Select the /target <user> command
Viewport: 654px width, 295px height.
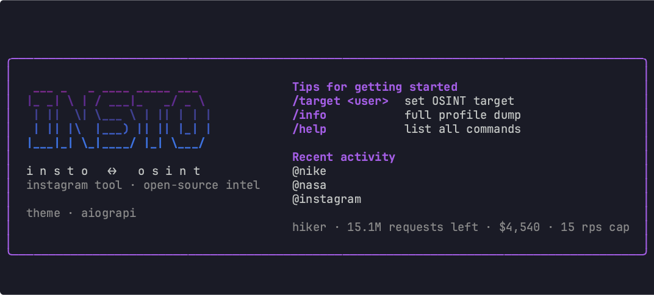tap(340, 101)
